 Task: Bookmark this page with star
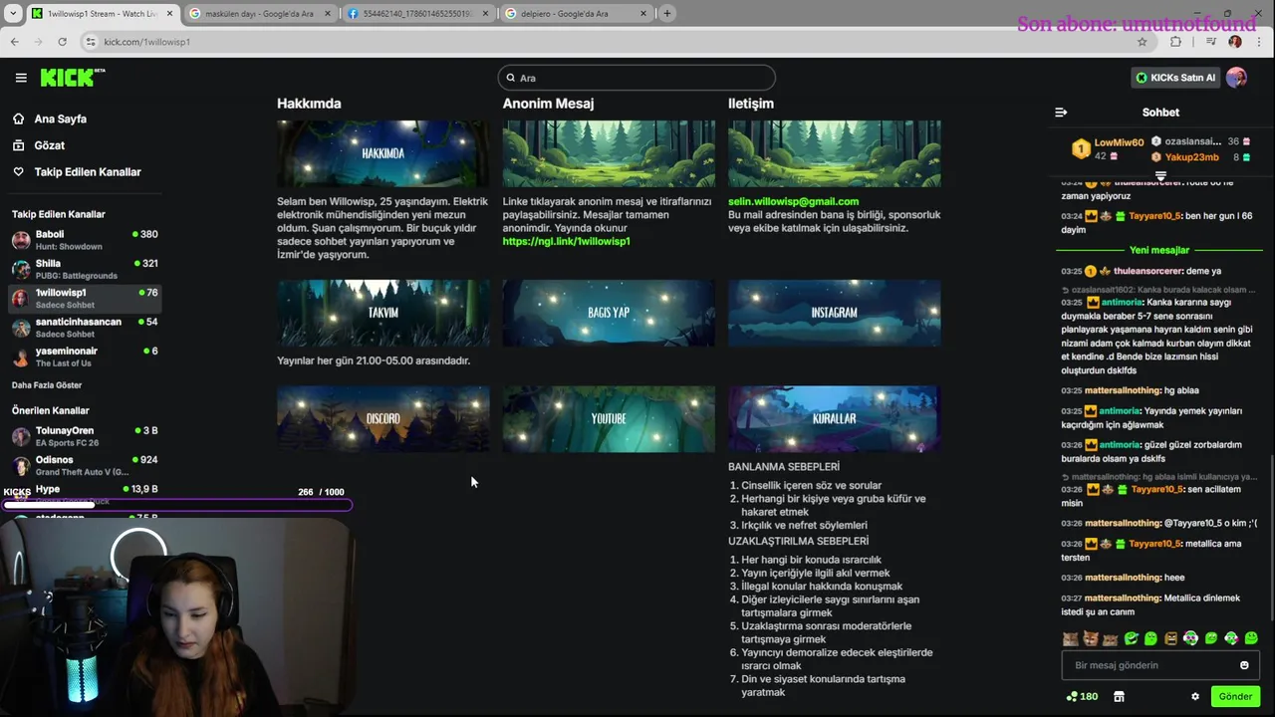tap(1142, 42)
